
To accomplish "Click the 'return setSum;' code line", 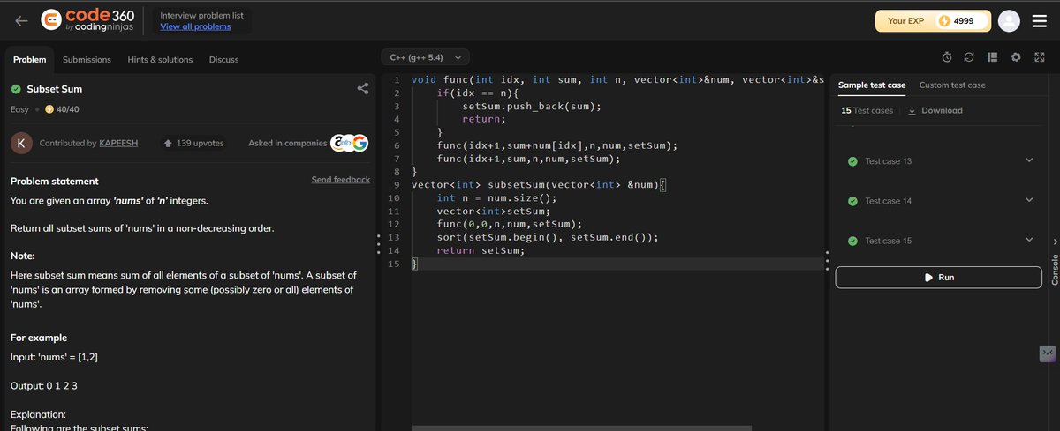I will 481,250.
